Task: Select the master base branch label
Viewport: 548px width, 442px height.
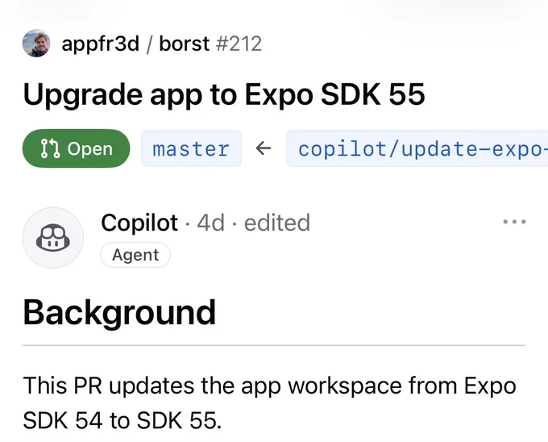Action: click(x=191, y=148)
